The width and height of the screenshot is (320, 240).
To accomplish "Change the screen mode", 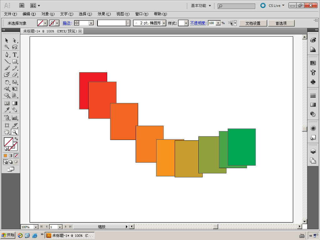I will (11, 169).
